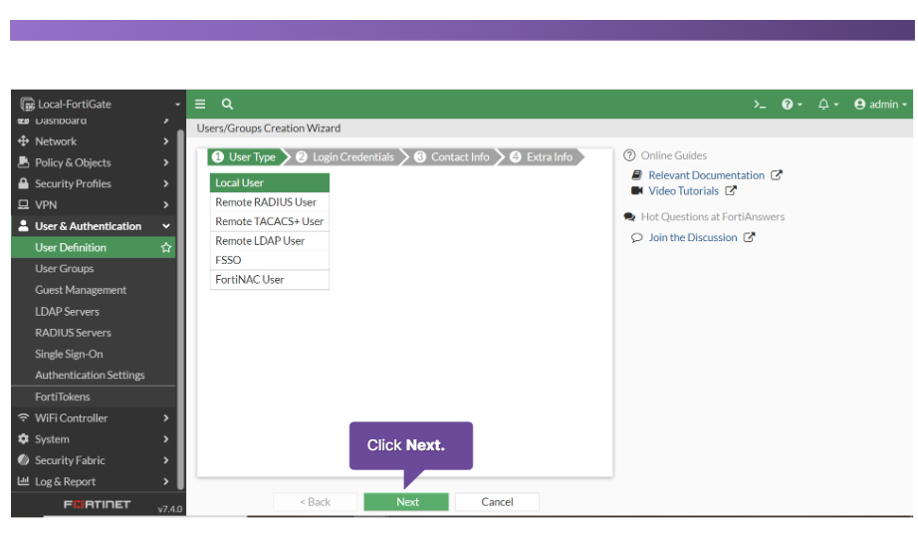Choose Remote LDAP User type
Viewport: 918px width, 538px height.
coord(269,241)
